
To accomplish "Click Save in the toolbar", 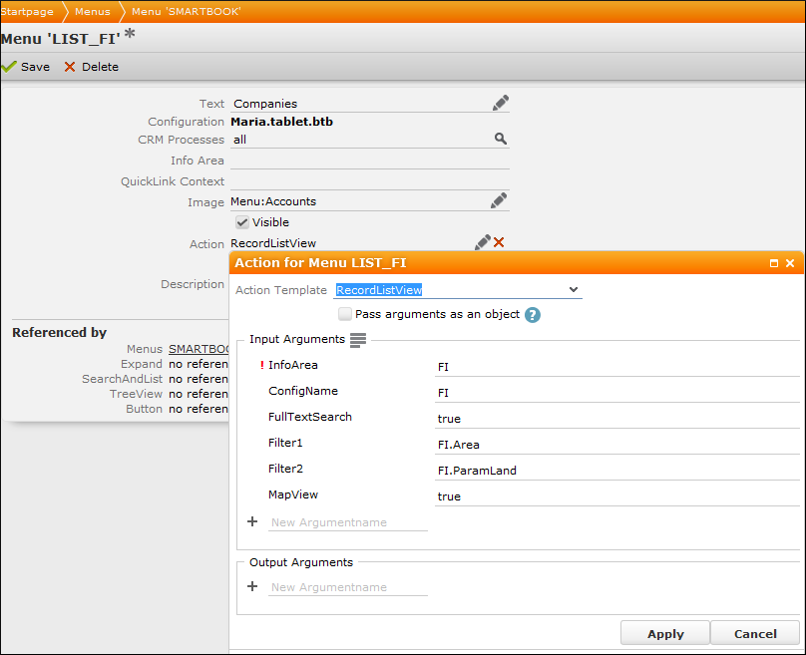I will tap(26, 67).
